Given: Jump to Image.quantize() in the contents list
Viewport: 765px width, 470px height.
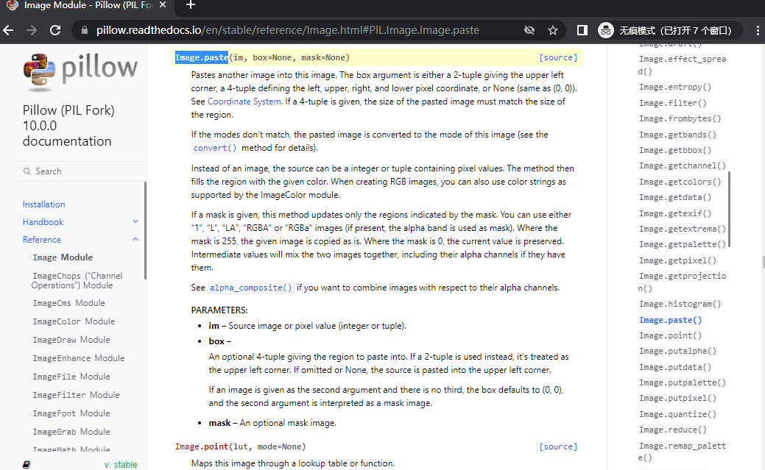Looking at the screenshot, I should 677,414.
